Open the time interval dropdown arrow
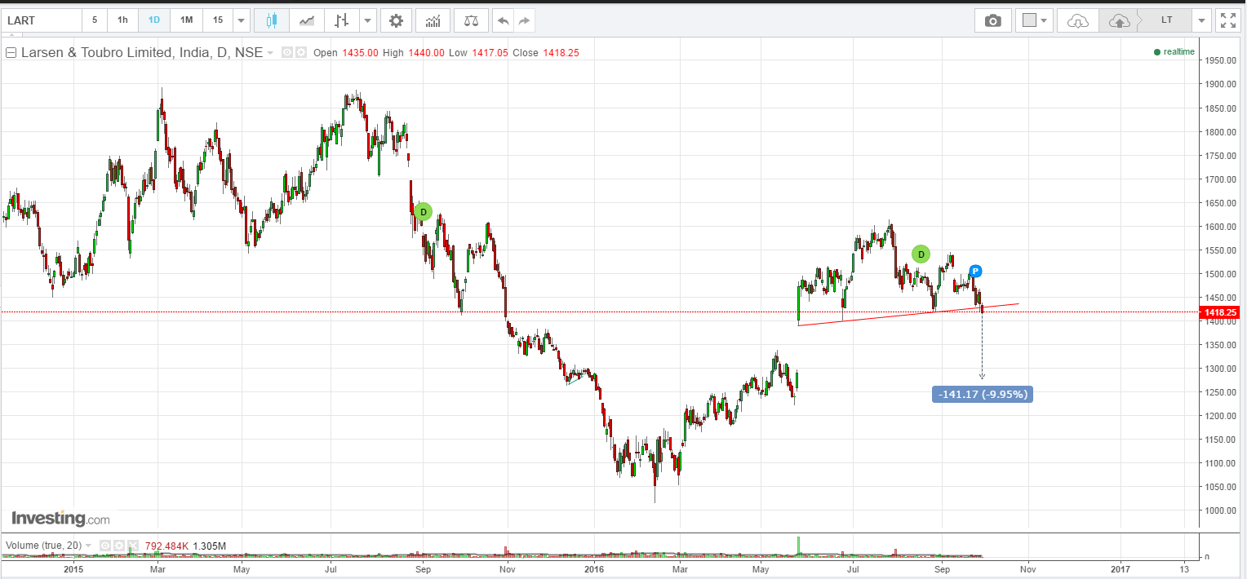 point(242,20)
